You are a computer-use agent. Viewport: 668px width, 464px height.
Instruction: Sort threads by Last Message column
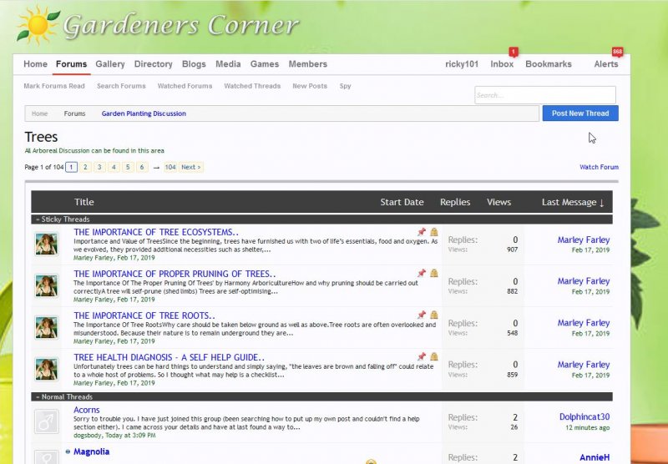[572, 202]
